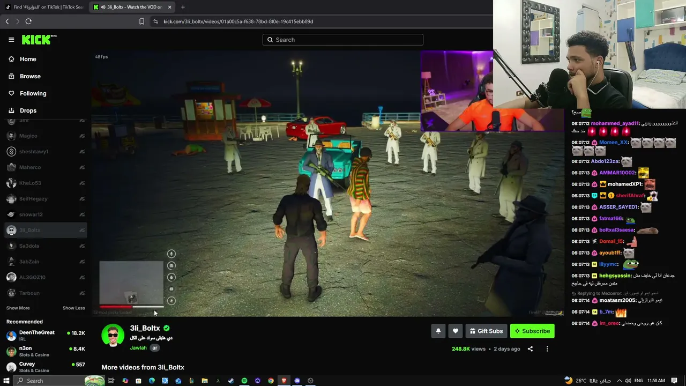Click the video player area
Screen dimensions: 686x386
pos(327,183)
